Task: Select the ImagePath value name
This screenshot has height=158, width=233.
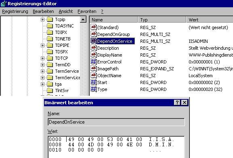Action: click(x=108, y=69)
